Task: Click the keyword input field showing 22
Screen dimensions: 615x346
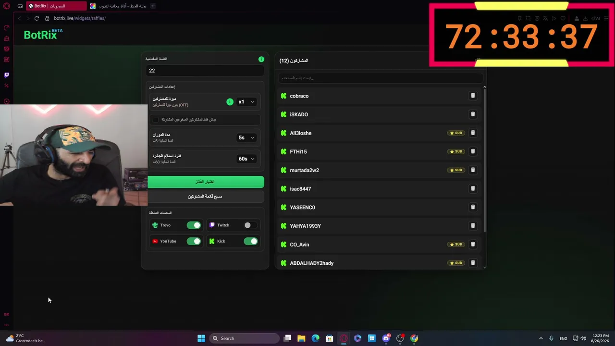Action: 205,71
